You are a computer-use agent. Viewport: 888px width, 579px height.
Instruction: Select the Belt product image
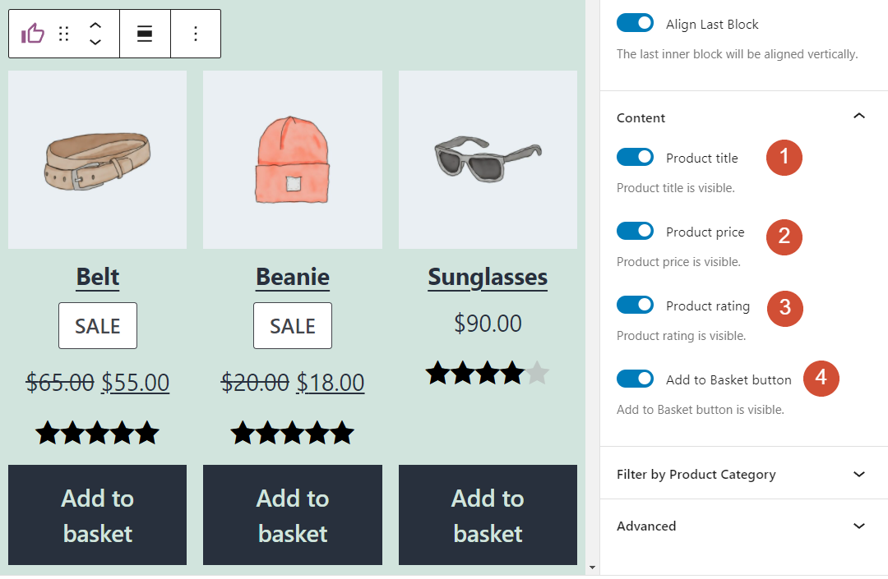[x=97, y=159]
